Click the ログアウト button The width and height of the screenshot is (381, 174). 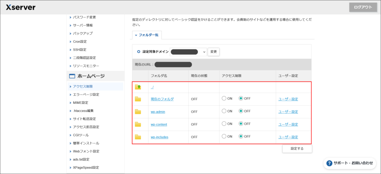(363, 7)
